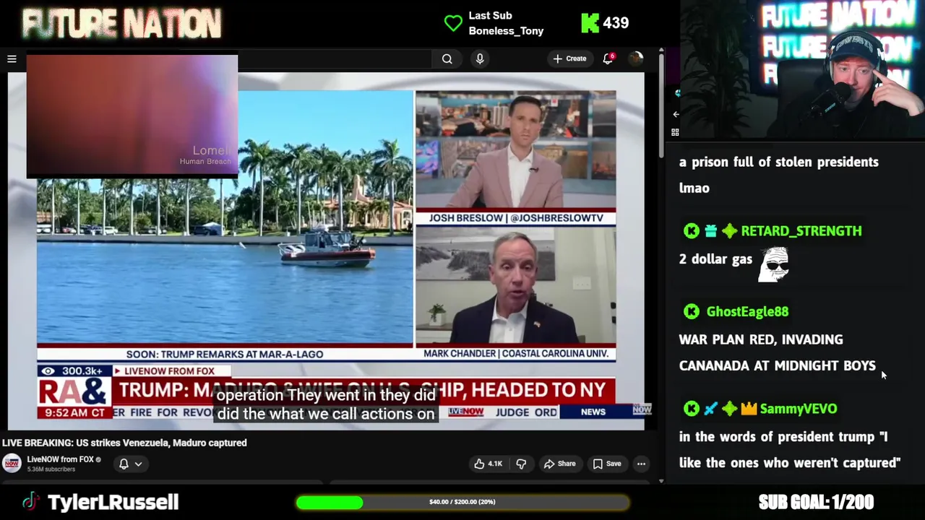The image size is (925, 520).
Task: Click the scroll-down arrow of page scrollbar
Action: point(661,480)
